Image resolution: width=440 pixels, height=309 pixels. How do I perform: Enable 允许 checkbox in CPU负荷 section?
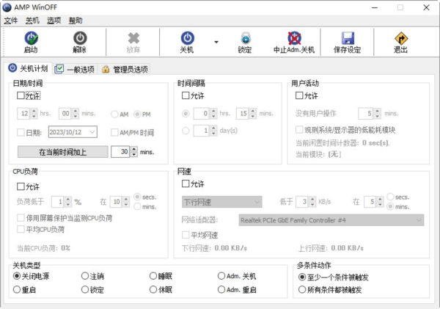[x=21, y=186]
